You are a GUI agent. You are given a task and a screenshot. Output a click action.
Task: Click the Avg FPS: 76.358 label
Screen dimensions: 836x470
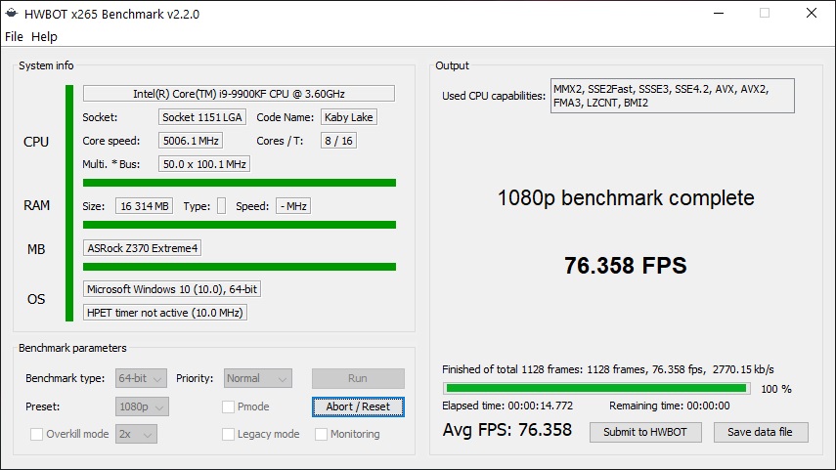tap(507, 430)
